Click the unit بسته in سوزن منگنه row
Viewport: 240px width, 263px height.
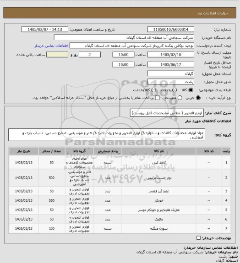108,228
